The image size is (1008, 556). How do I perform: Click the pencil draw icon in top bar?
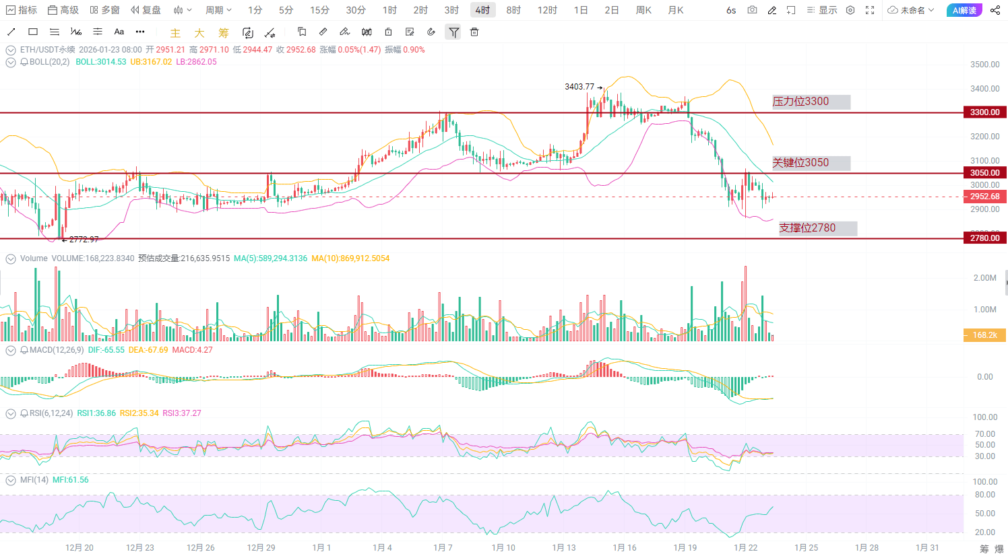772,10
